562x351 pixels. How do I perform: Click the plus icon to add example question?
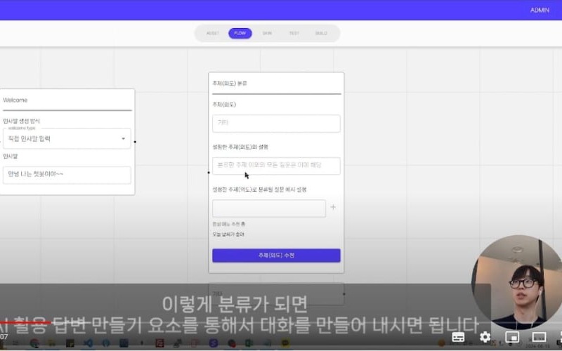[333, 208]
